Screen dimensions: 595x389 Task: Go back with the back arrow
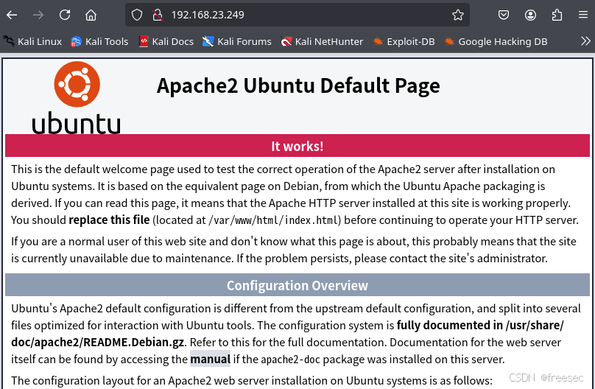(x=12, y=15)
